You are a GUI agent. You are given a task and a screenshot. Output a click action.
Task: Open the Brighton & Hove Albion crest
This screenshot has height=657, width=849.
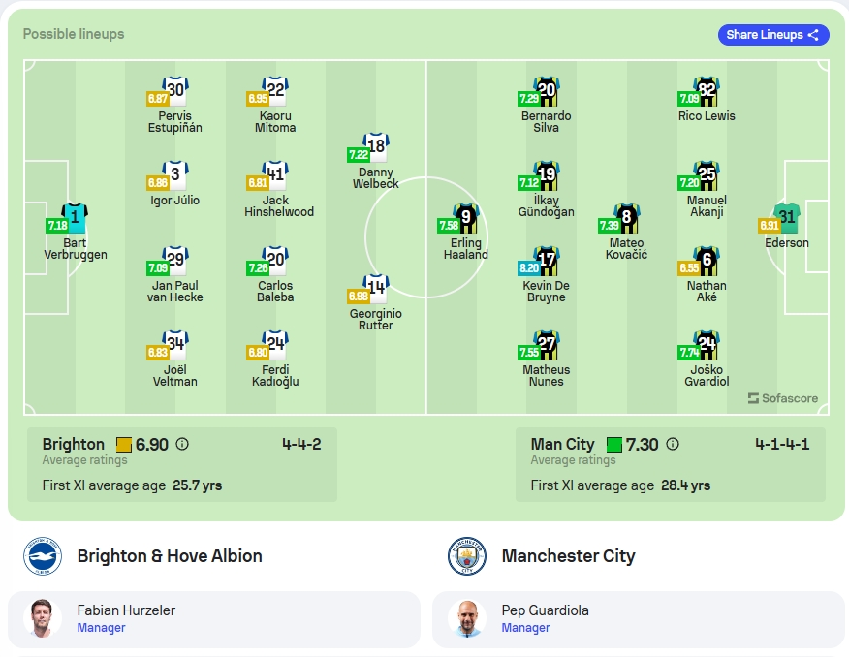[x=43, y=556]
